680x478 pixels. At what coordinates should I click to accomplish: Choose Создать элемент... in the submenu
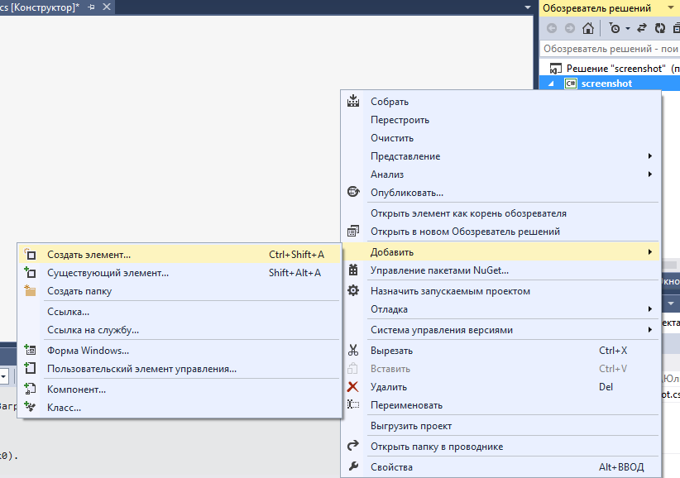[179, 255]
